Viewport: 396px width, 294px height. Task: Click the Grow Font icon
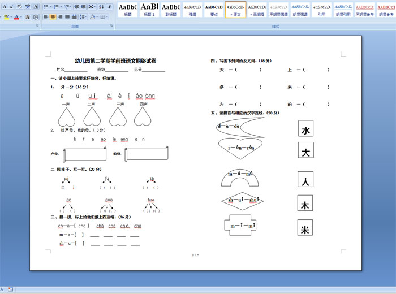pyautogui.click(x=5, y=7)
